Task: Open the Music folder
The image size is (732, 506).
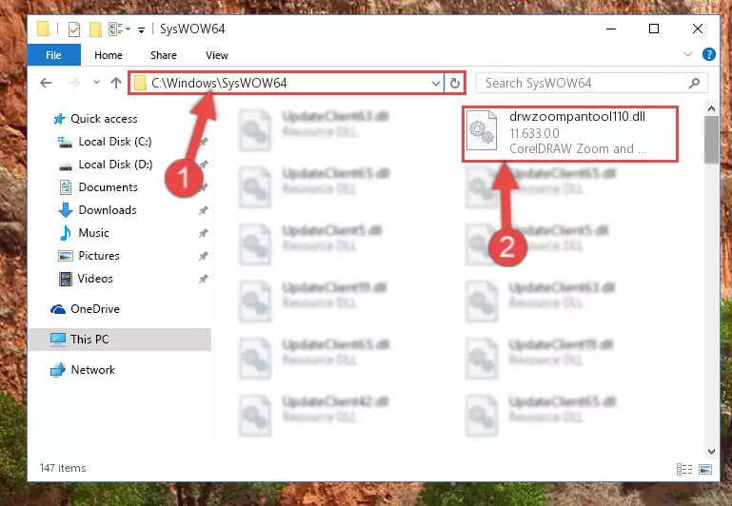Action: pos(93,233)
